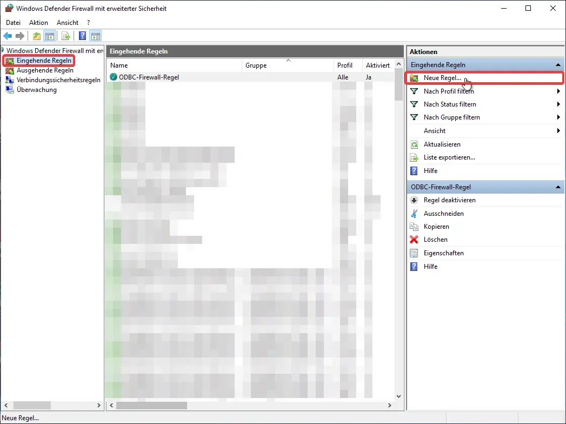Open the Aktion menu
Image resolution: width=566 pixels, height=424 pixels.
pyautogui.click(x=38, y=22)
